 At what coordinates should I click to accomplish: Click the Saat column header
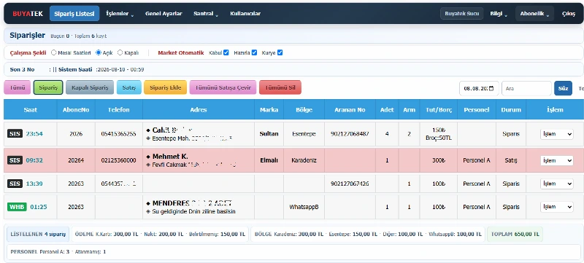pos(30,109)
